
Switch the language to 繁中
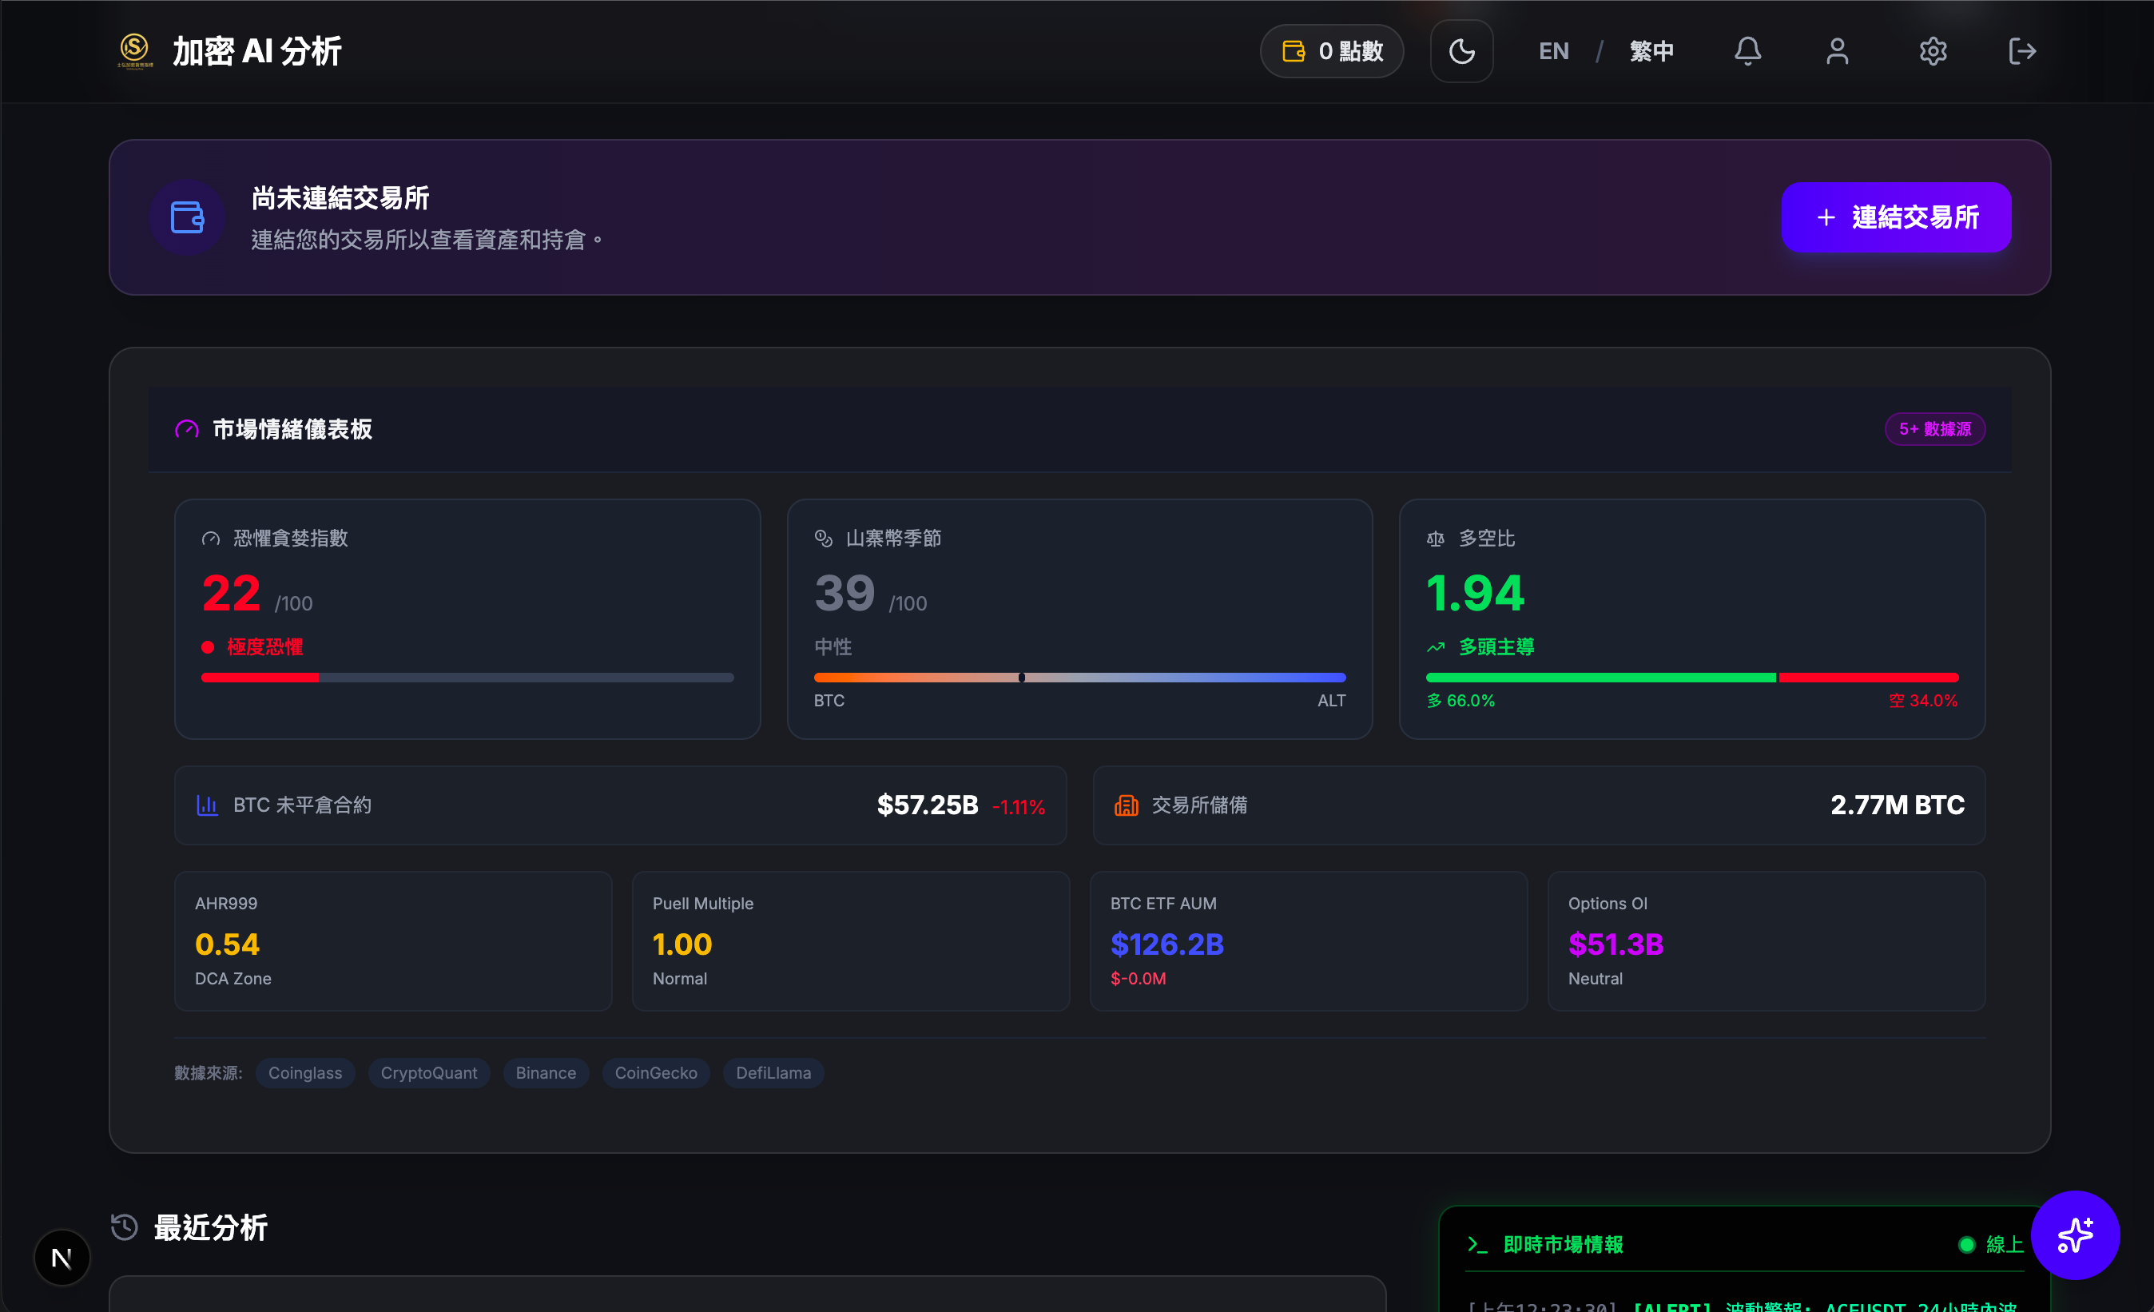(1651, 50)
